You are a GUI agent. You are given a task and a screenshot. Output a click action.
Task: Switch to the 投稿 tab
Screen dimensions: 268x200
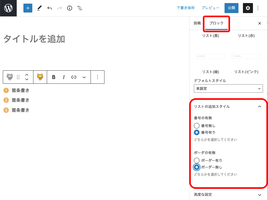(x=197, y=23)
